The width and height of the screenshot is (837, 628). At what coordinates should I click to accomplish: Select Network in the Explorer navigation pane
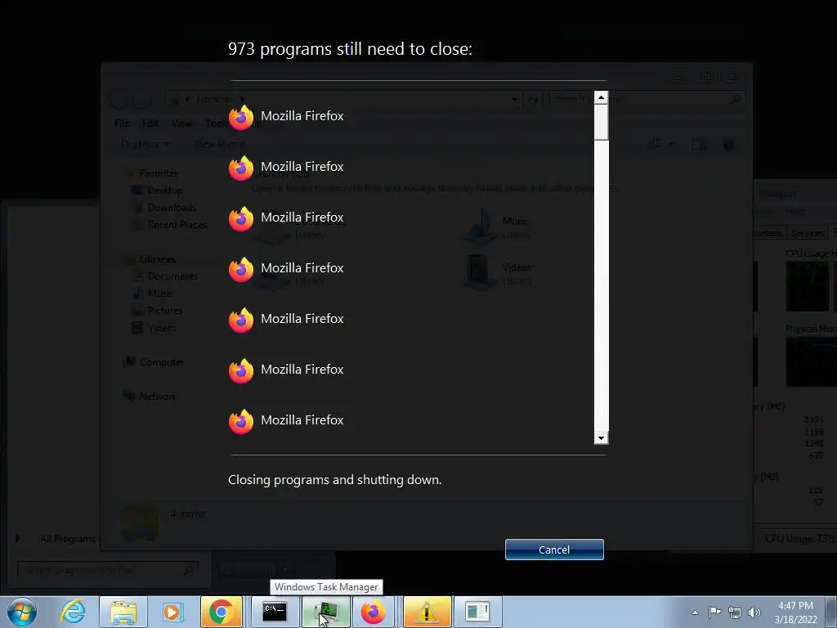pyautogui.click(x=158, y=397)
